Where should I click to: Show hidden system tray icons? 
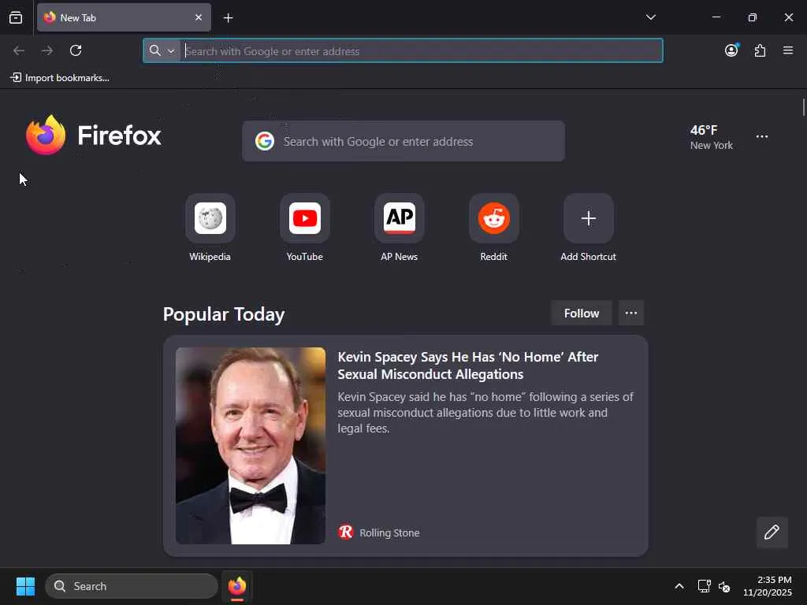679,586
